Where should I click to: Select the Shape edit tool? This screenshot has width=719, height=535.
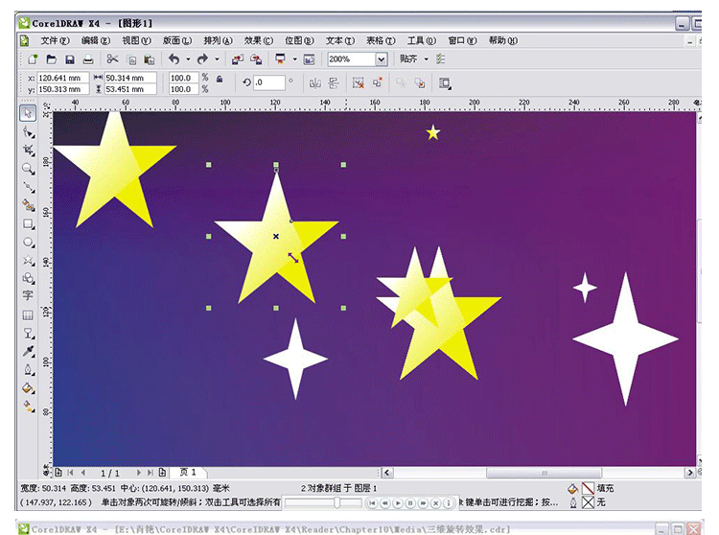point(29,132)
